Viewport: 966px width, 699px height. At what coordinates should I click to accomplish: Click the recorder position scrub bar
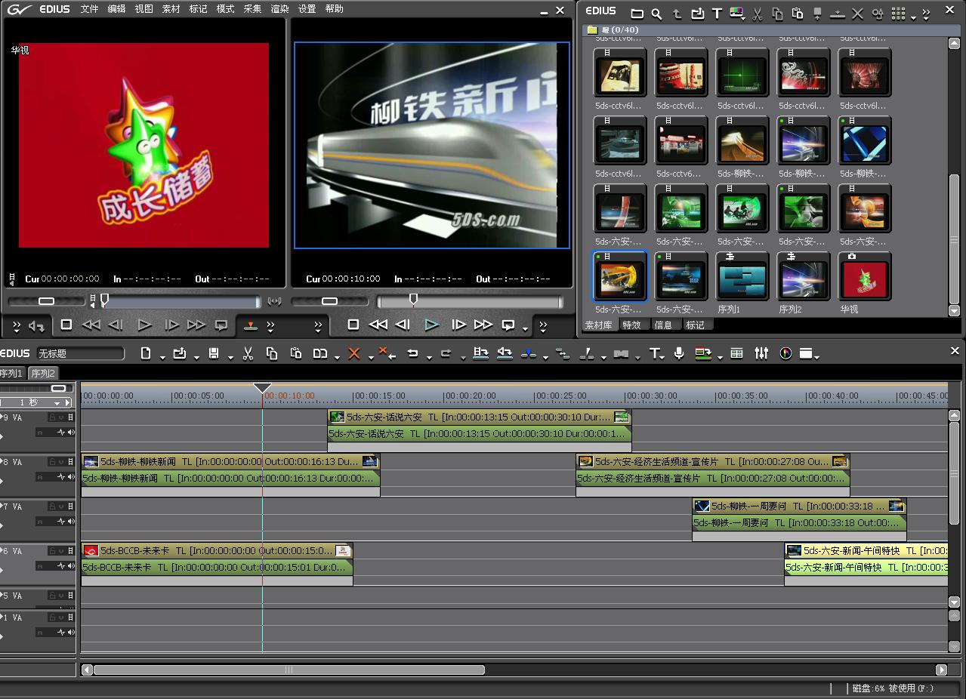point(470,301)
